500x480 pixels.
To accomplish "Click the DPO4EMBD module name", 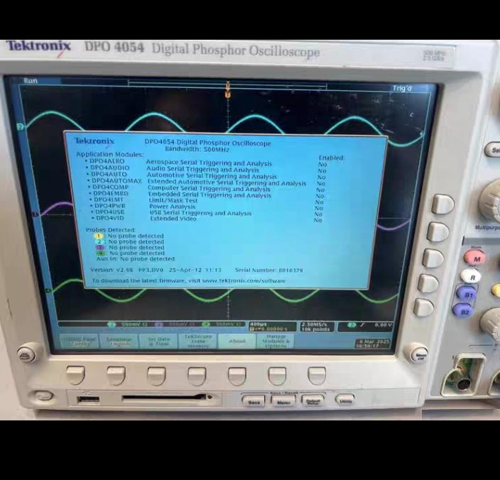I will (111, 193).
